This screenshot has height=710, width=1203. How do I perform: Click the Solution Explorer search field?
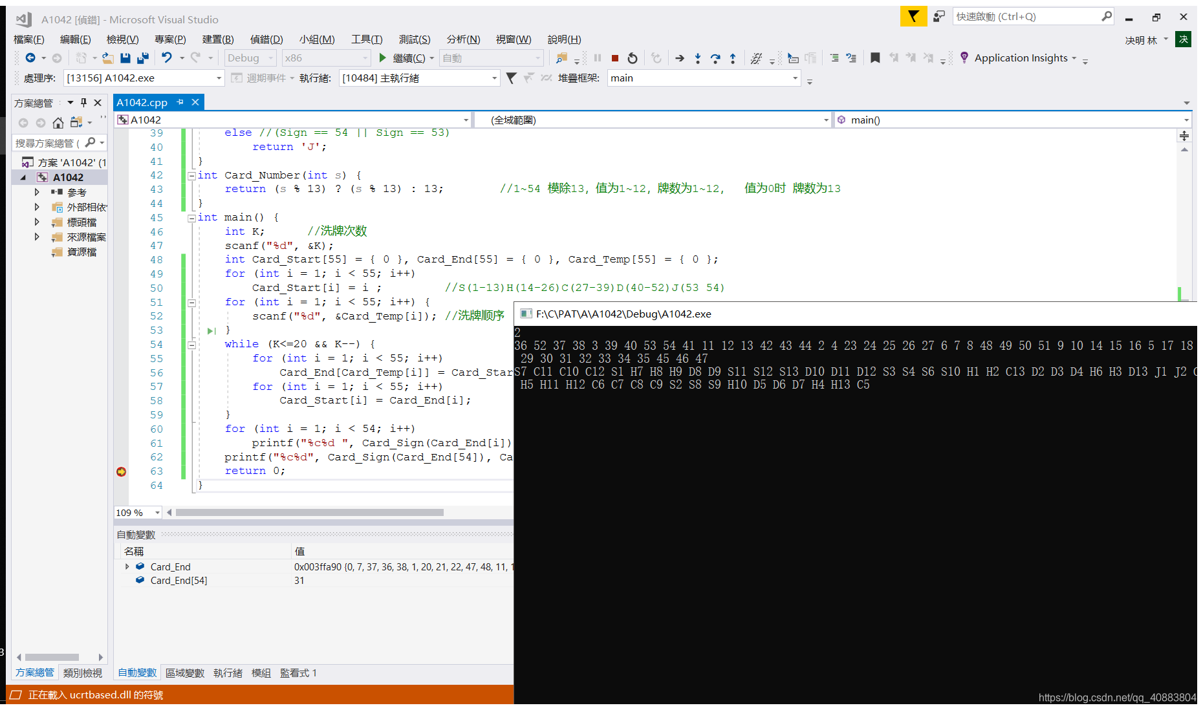[60, 143]
